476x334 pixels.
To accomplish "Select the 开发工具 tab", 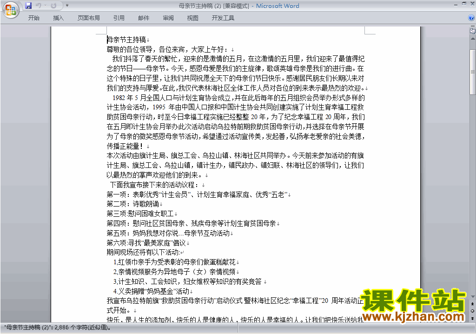I will [223, 18].
